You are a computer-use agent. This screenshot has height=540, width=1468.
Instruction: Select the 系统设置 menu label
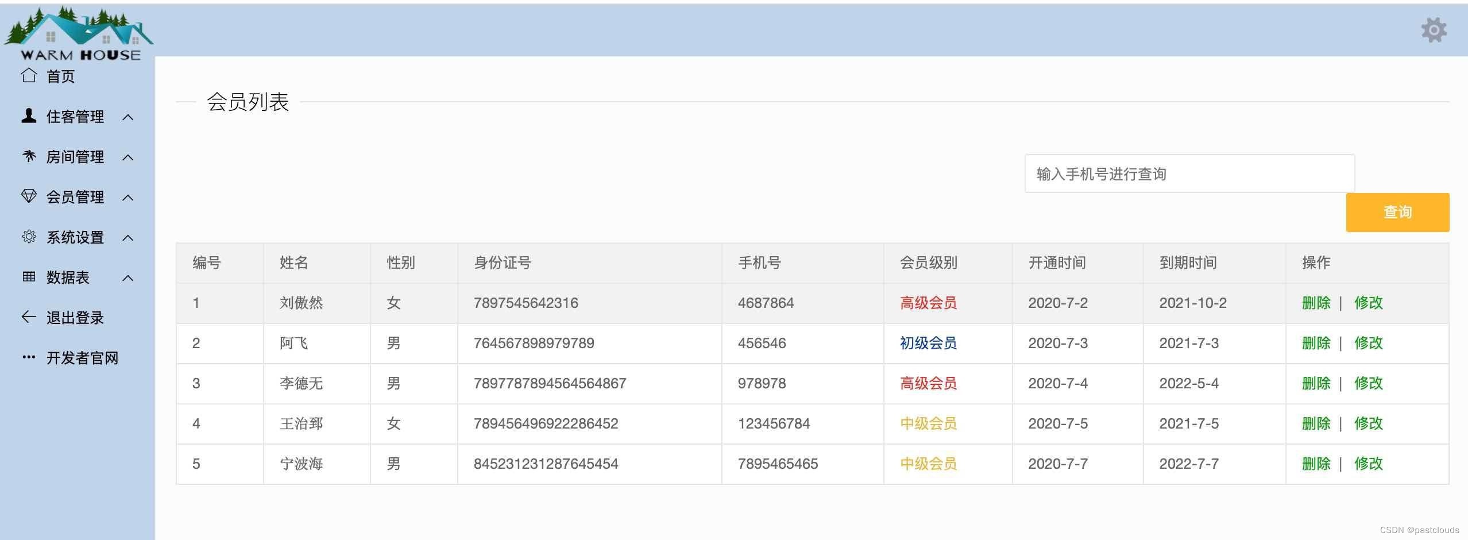tap(75, 237)
